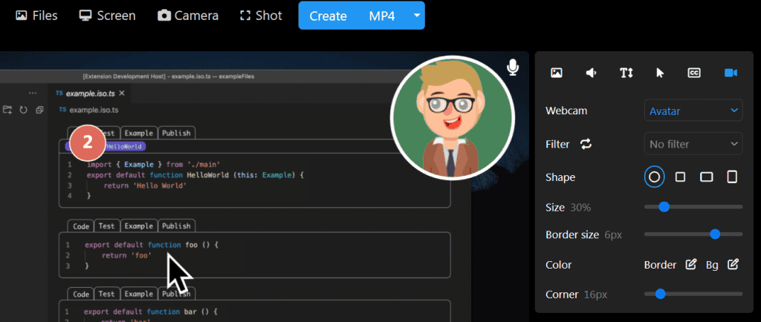Select the circle webcam shape
Image resolution: width=761 pixels, height=322 pixels.
pyautogui.click(x=654, y=177)
